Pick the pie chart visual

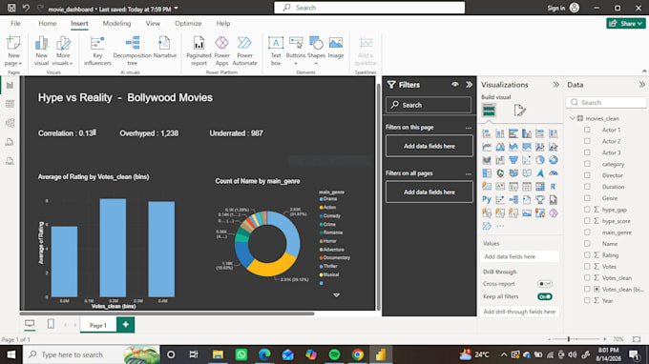(540, 160)
